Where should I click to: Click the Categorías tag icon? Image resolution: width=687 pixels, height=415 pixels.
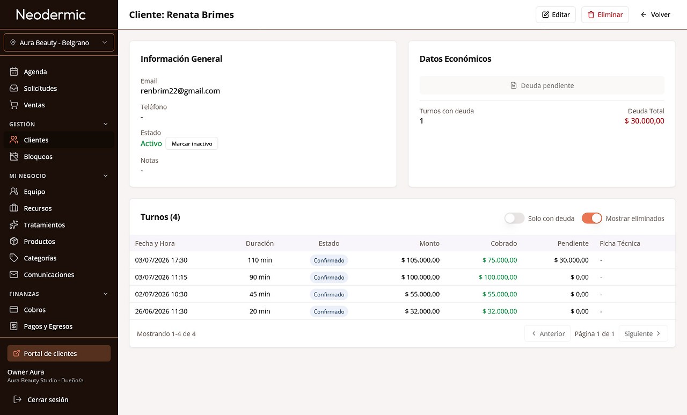coord(14,258)
